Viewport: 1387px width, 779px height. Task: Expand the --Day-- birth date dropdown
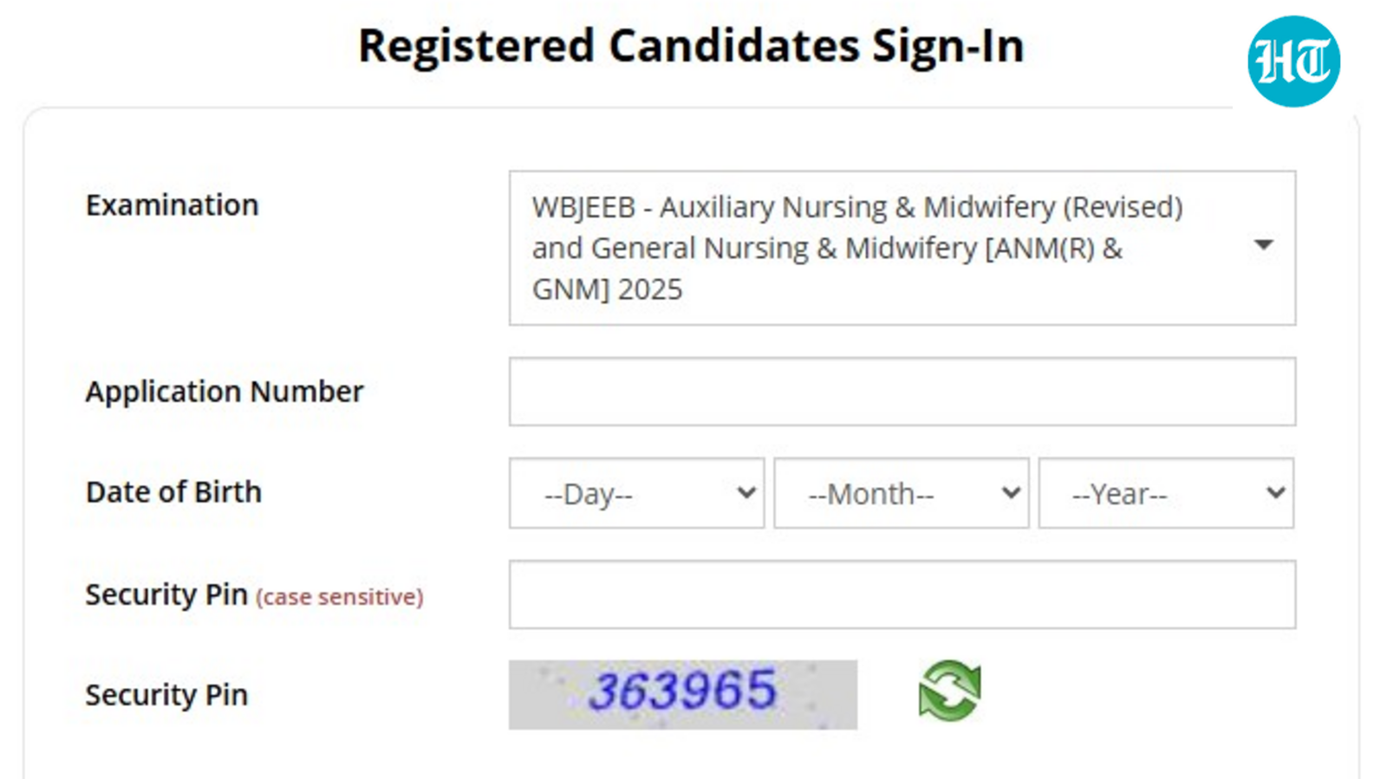point(636,493)
